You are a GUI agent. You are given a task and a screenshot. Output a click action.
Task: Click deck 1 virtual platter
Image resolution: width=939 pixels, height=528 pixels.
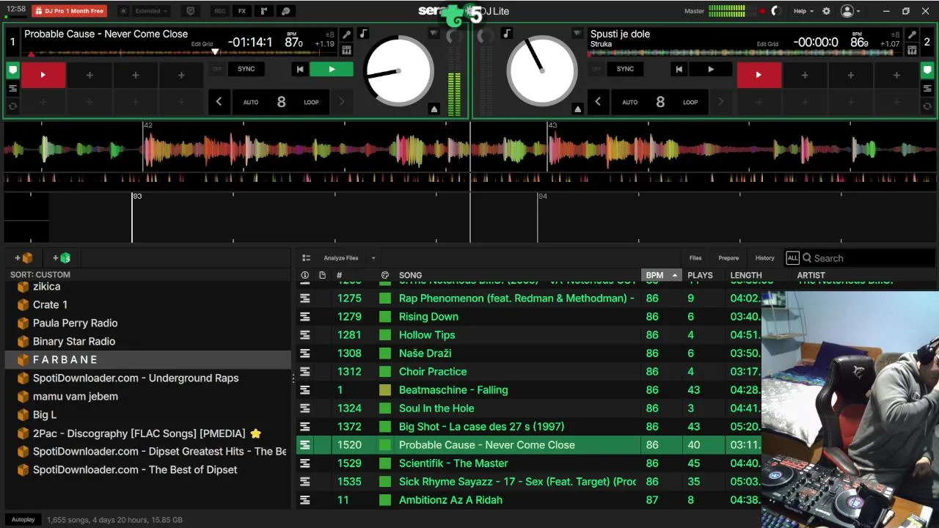coord(399,72)
